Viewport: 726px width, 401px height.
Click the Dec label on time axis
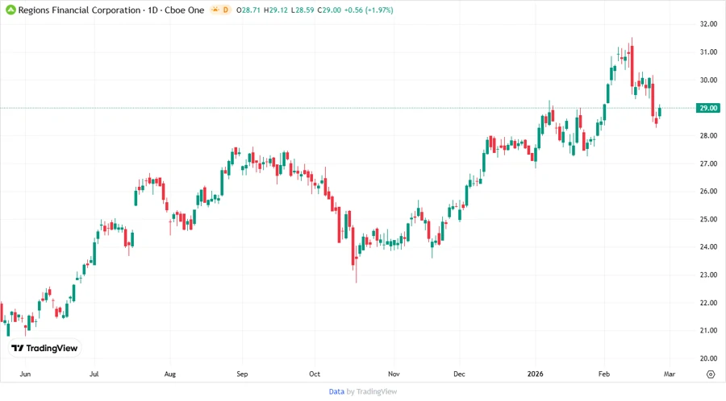(459, 374)
